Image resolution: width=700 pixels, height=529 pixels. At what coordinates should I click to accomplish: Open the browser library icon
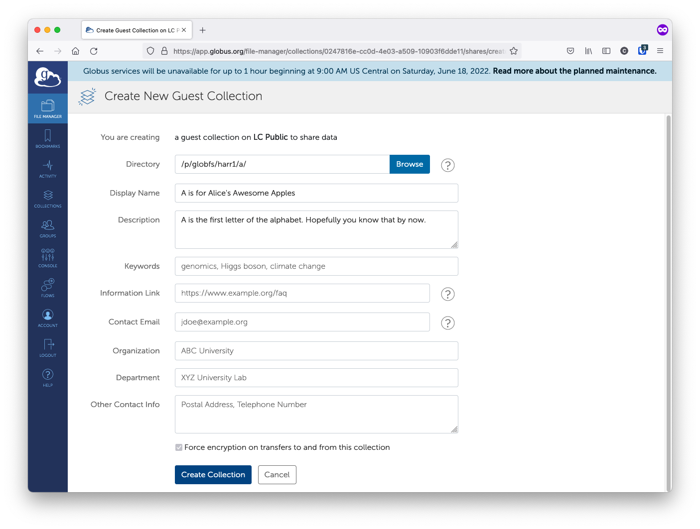pyautogui.click(x=588, y=51)
